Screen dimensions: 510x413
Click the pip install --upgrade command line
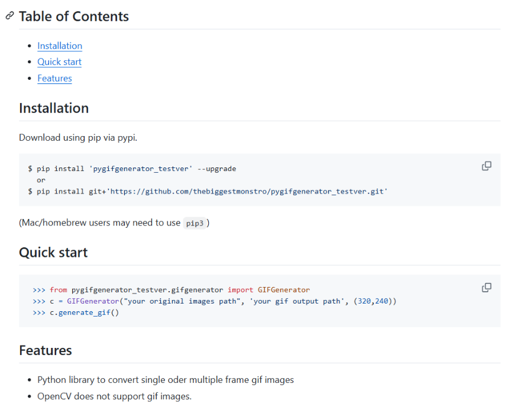pos(132,169)
